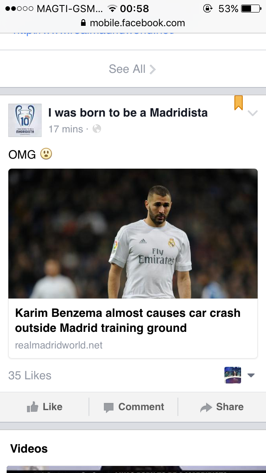Tap the Wi-Fi status icon
This screenshot has height=473, width=266.
[112, 9]
